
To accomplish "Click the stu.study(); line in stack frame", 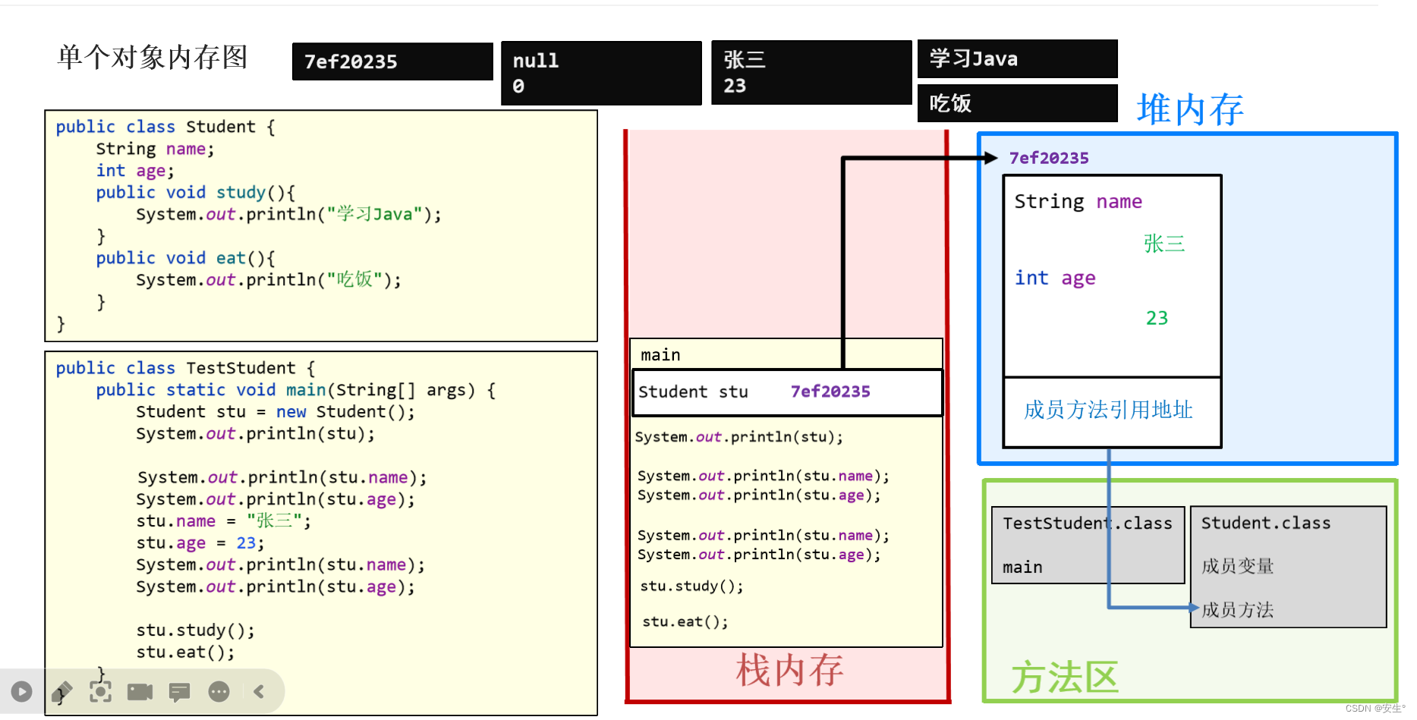I will [x=691, y=586].
